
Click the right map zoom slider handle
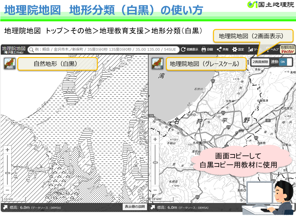click(x=155, y=162)
